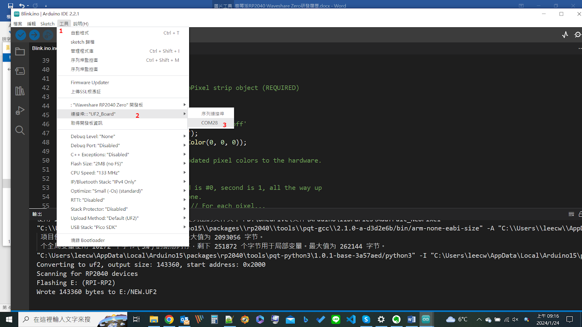The height and width of the screenshot is (327, 582).
Task: Open File Explorer from taskbar
Action: pos(154,319)
